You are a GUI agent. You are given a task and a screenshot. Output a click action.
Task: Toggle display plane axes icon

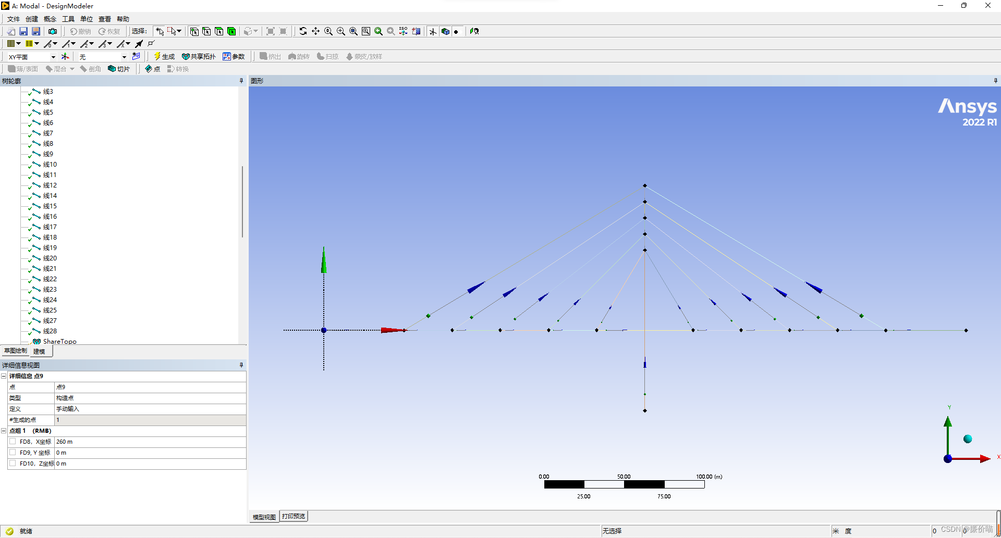[433, 32]
